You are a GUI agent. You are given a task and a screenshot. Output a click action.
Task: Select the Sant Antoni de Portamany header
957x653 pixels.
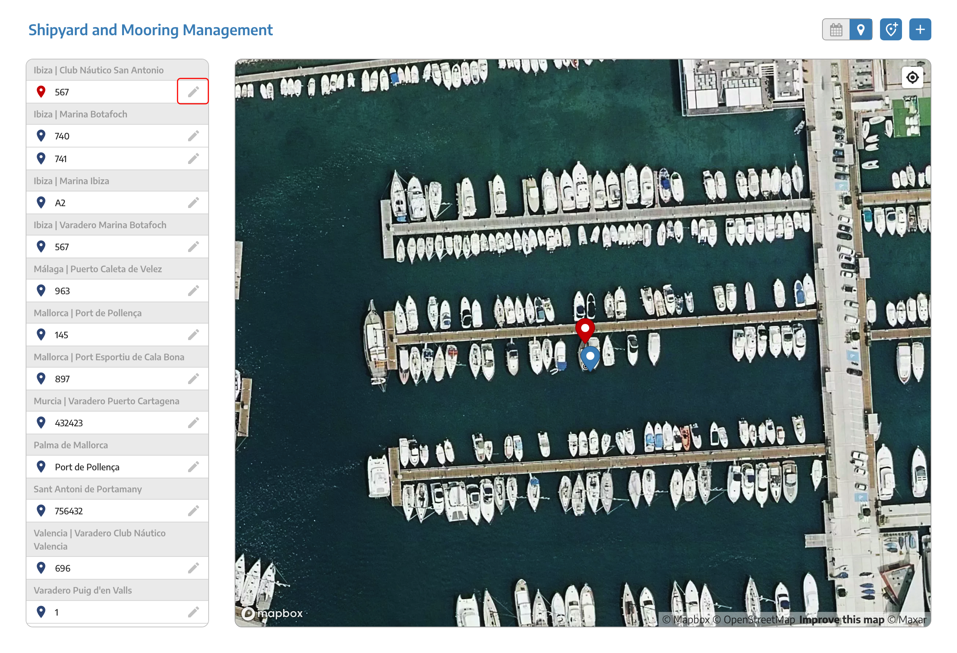pos(117,489)
